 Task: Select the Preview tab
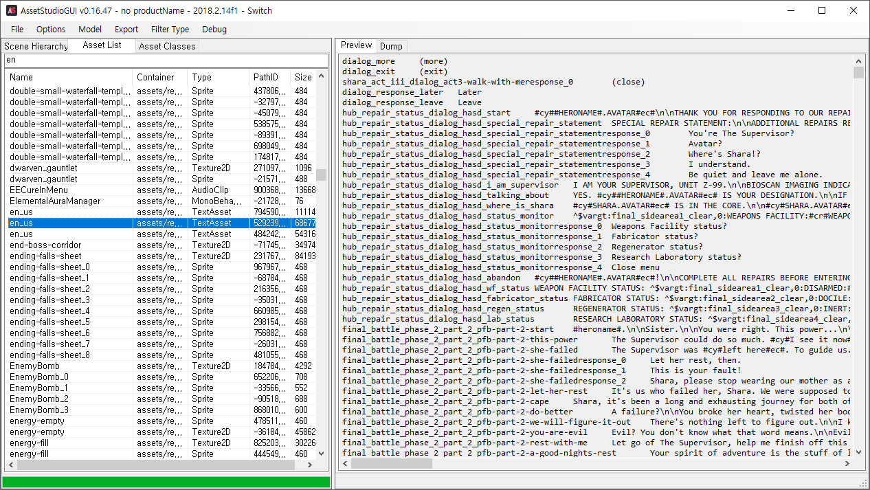[356, 45]
